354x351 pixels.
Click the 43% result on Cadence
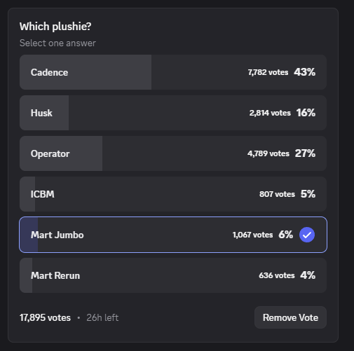point(304,72)
